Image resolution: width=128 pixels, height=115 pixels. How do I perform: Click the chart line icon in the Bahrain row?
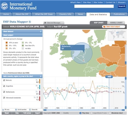pos(37,80)
